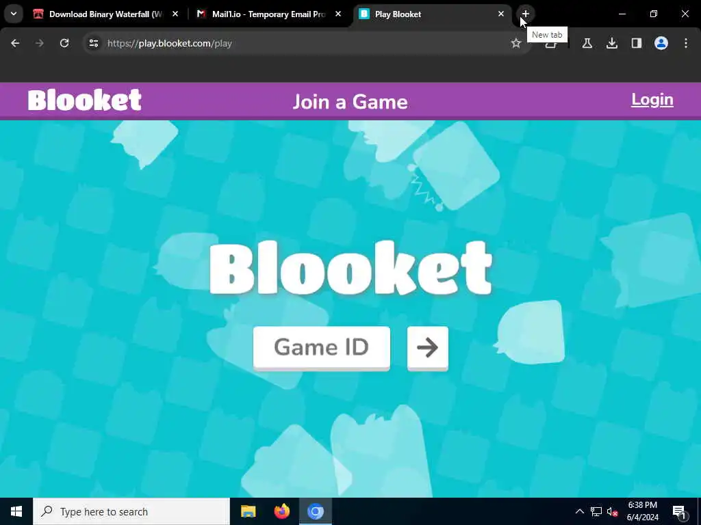Open Chrome Labs flask icon
This screenshot has height=525, width=701.
point(587,43)
